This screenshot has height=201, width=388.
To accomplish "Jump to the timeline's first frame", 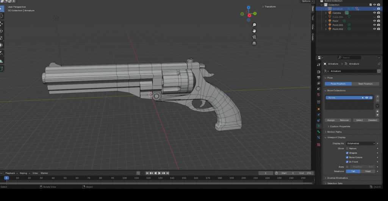I will (147, 173).
